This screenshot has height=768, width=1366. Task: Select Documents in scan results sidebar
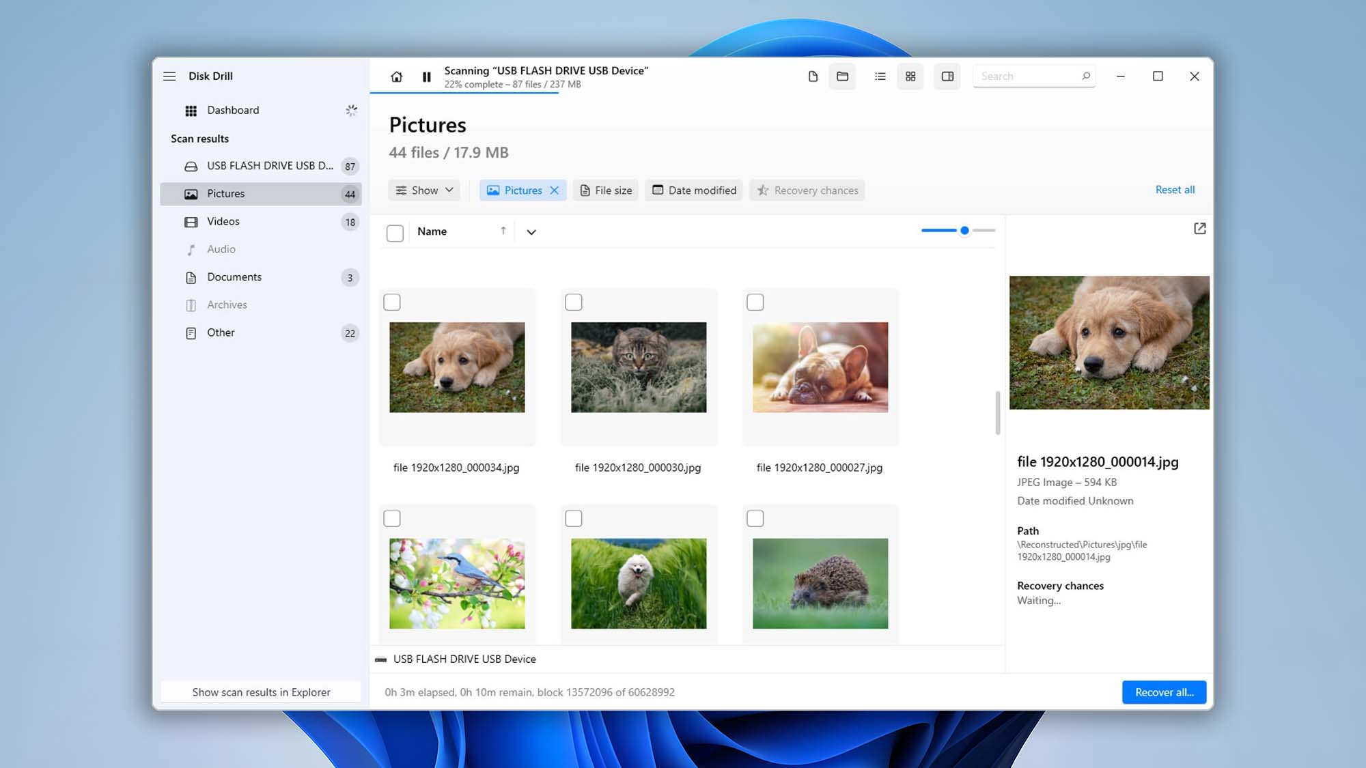234,276
